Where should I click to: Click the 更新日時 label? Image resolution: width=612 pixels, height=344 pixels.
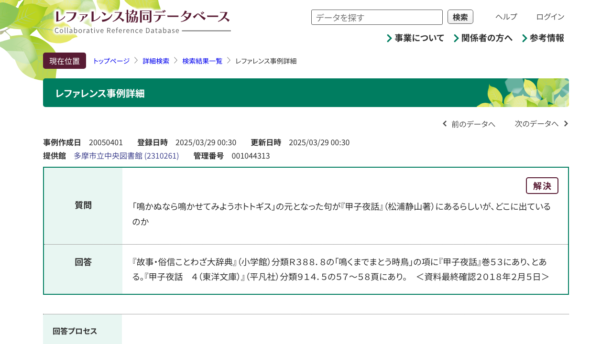[266, 142]
